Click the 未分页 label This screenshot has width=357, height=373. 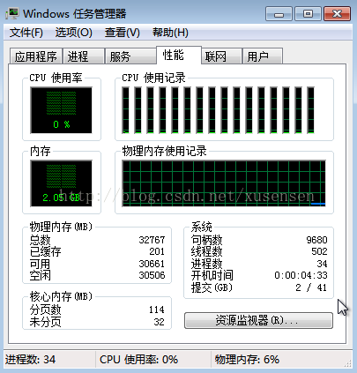click(45, 322)
